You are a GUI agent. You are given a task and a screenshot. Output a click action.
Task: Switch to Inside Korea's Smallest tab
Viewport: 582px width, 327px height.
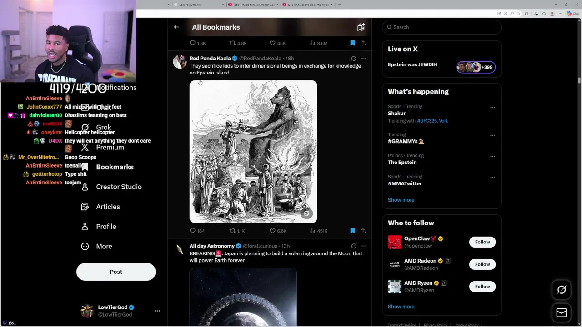pyautogui.click(x=253, y=5)
